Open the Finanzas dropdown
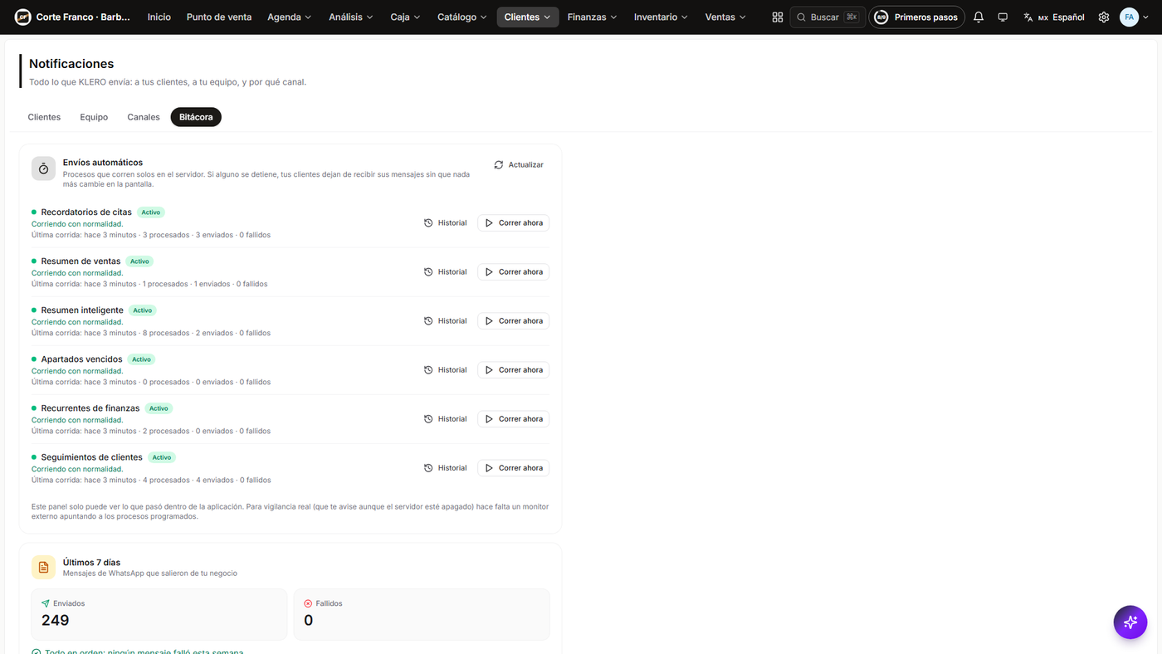The image size is (1162, 654). (x=592, y=17)
